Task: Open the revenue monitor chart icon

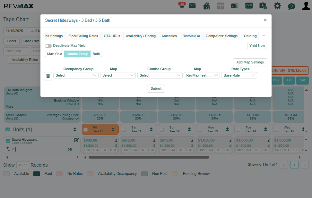Action: click(x=249, y=6)
